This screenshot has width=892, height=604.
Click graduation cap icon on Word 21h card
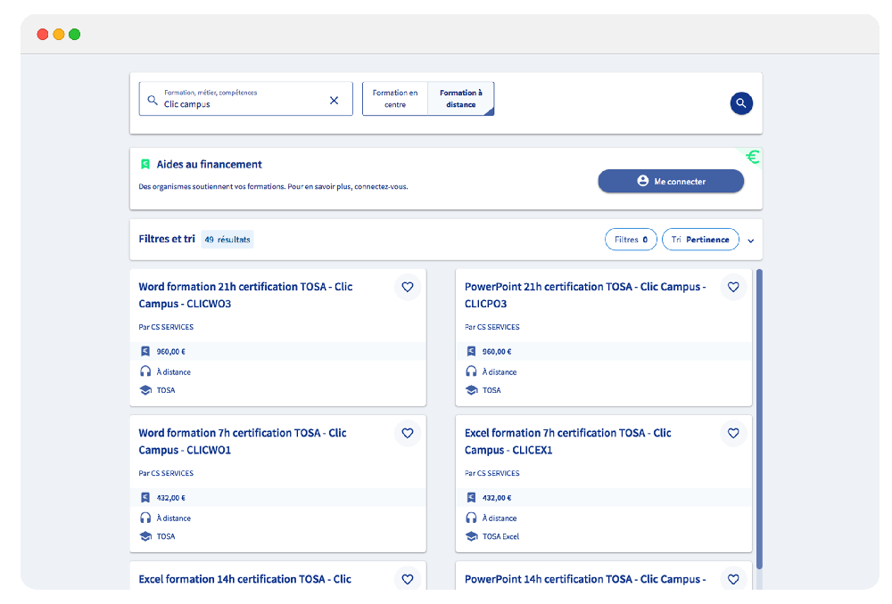145,390
